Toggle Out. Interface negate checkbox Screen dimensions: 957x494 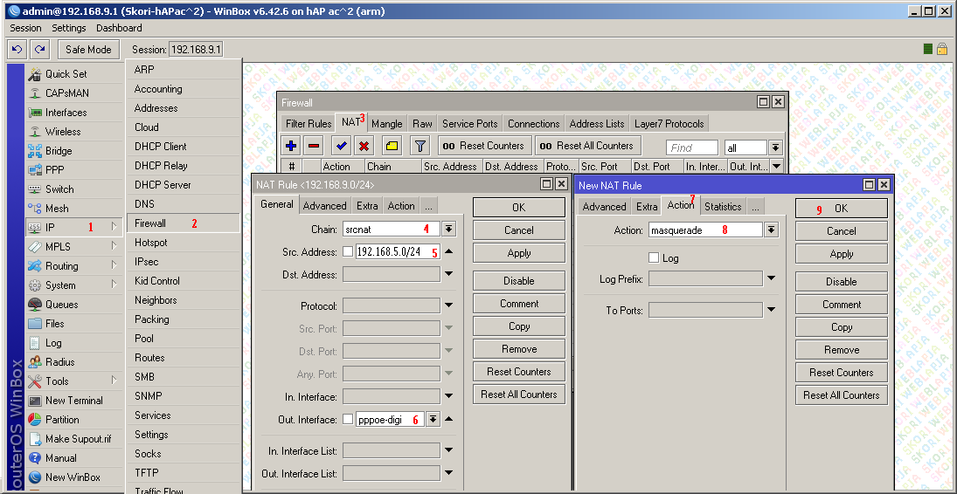click(348, 420)
